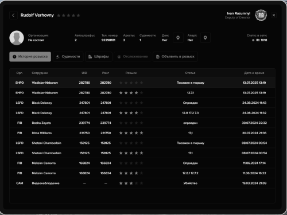Click the 30.07.2024 21:36 date cell
Image resolution: width=287 pixels, height=215 pixels.
(254, 133)
